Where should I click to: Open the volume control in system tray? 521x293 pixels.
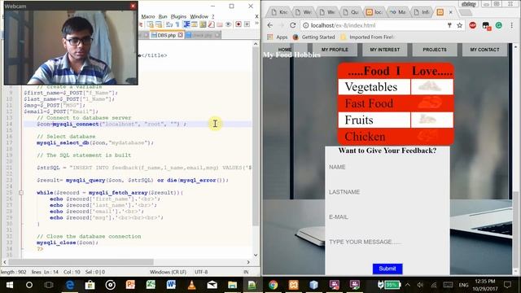tap(420, 285)
